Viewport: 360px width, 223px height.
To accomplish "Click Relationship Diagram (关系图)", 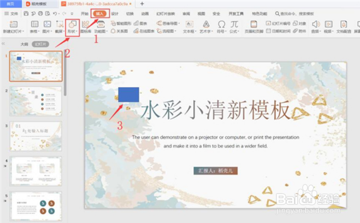I will 120,31.
